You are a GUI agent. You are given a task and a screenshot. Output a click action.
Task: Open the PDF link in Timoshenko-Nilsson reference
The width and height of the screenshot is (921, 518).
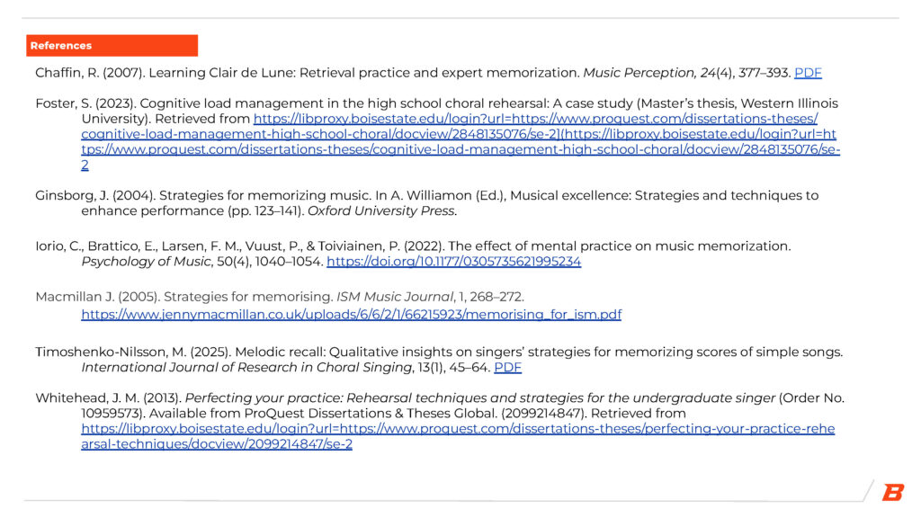click(x=507, y=367)
